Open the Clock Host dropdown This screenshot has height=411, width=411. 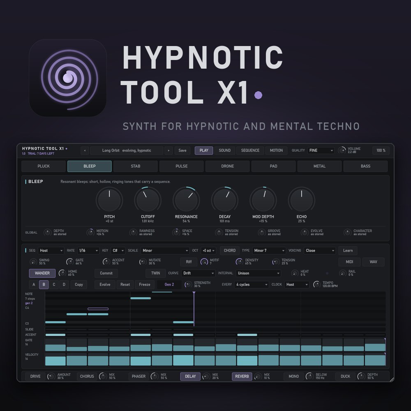[297, 284]
